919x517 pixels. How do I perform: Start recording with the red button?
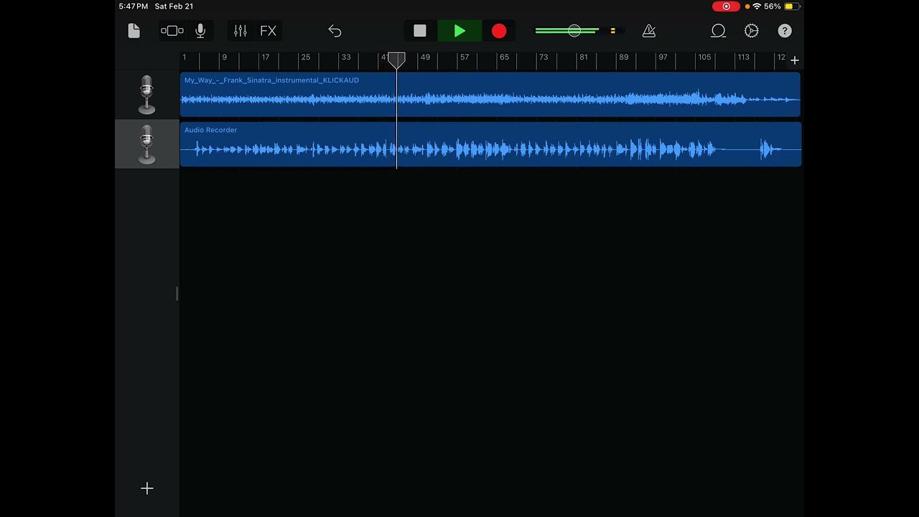click(x=499, y=31)
